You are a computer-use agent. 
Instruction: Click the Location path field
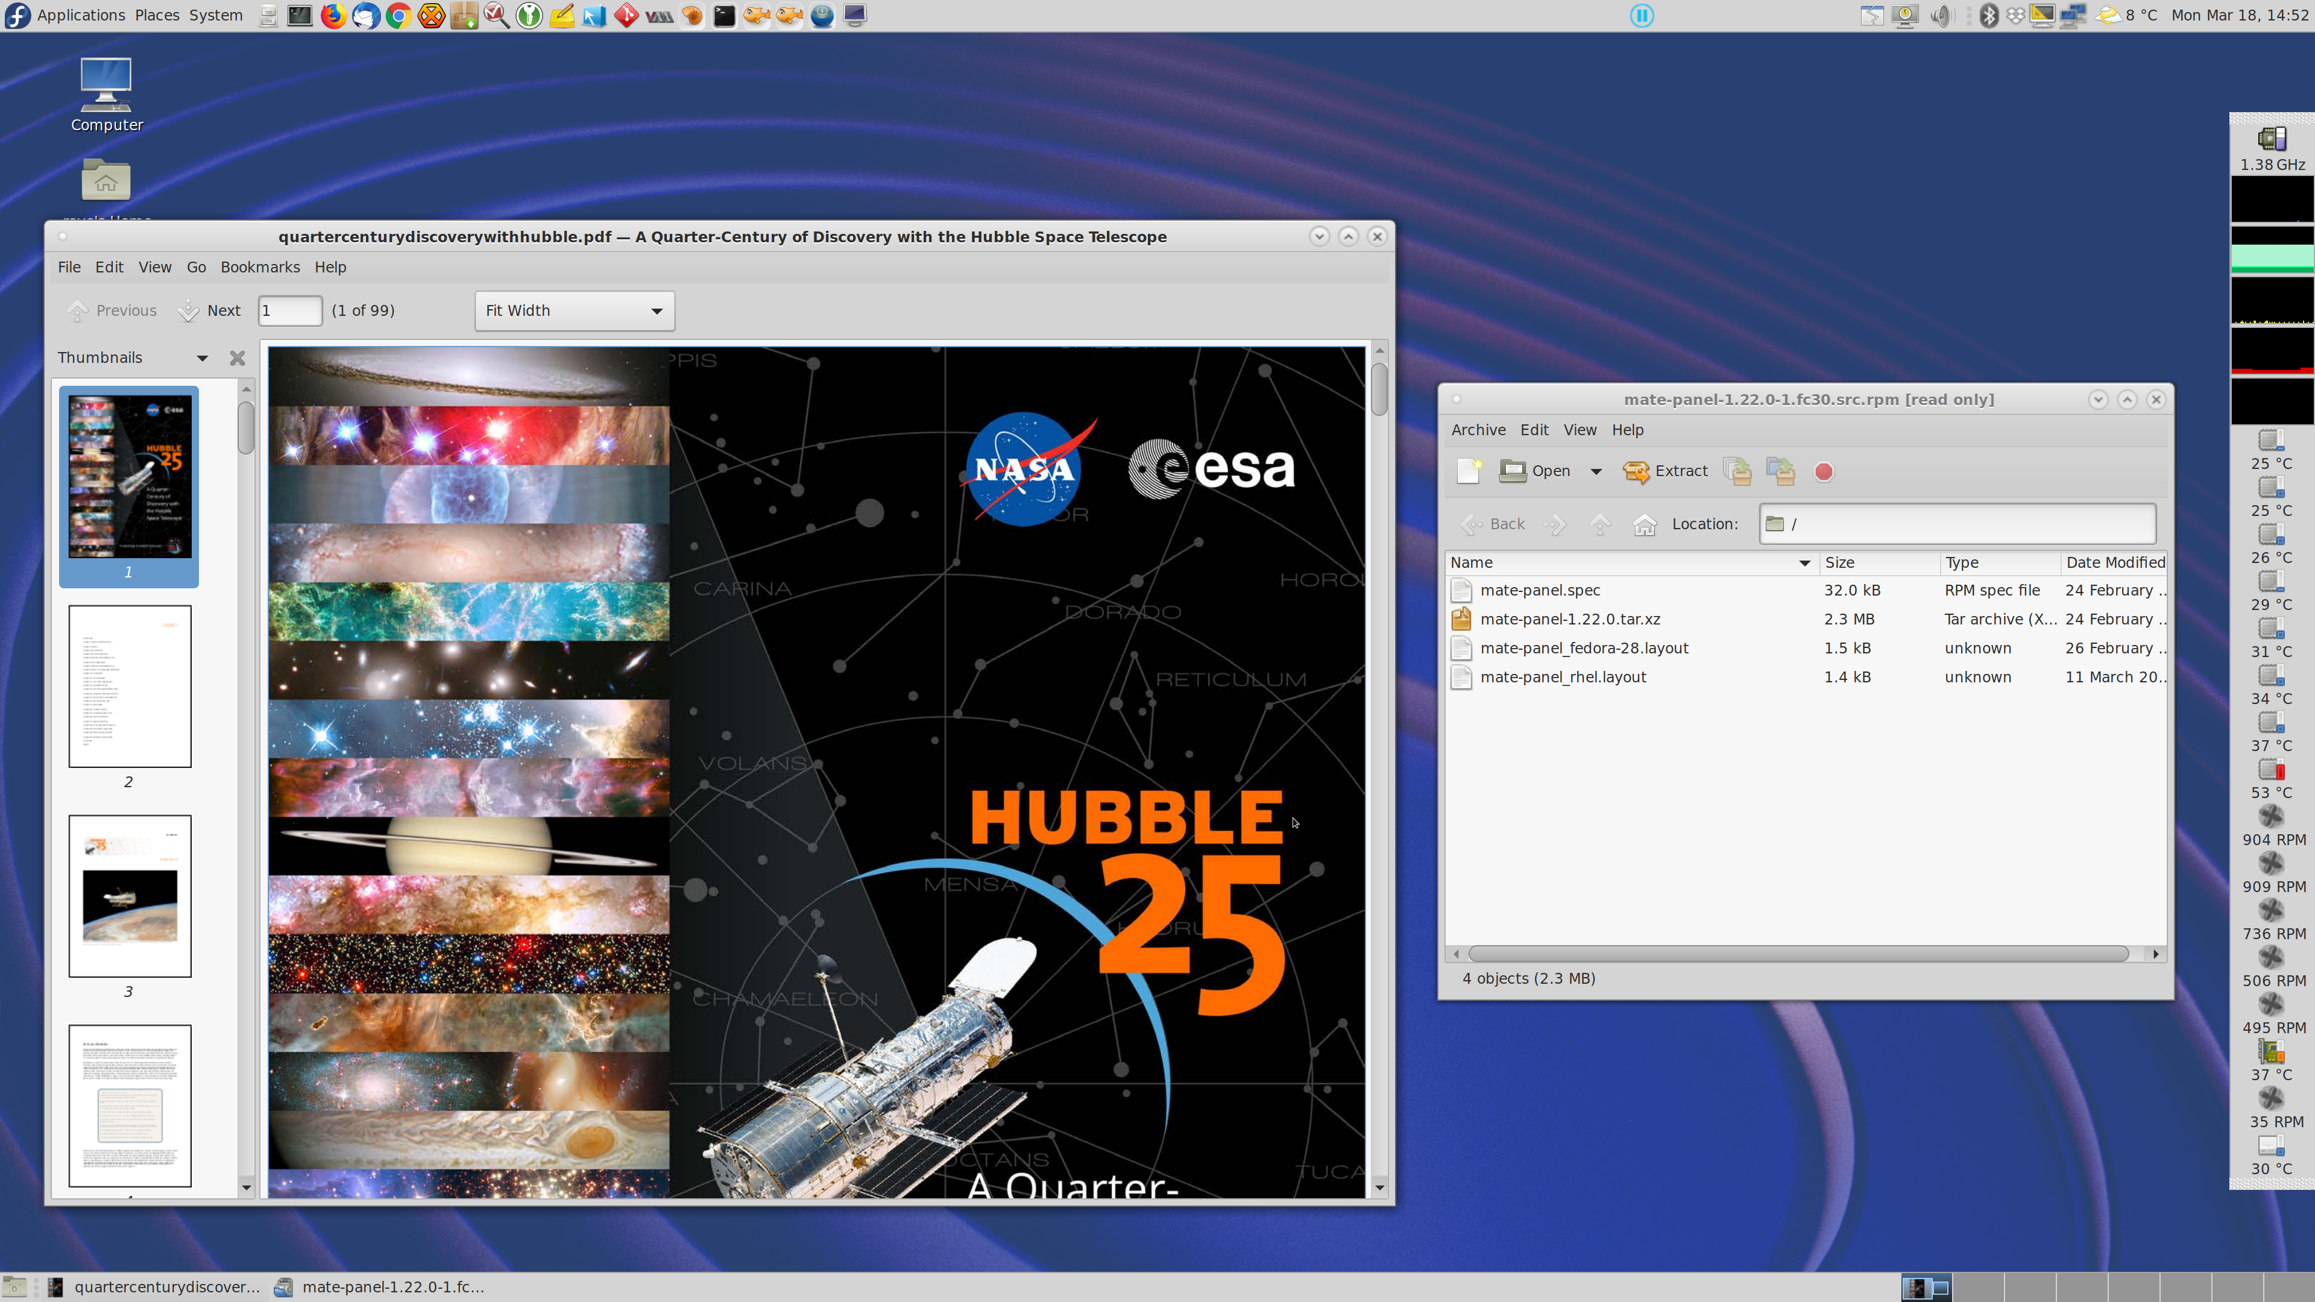(1958, 524)
